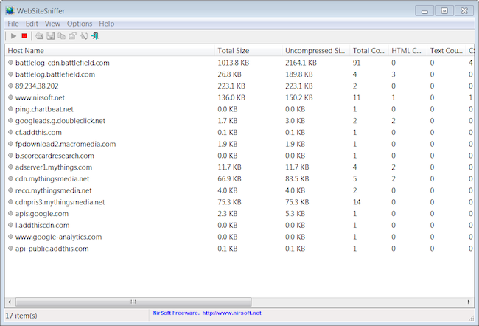Screen dimensions: 479x326
Task: Select the googleads.g.doubleclick.net host
Action: pos(60,121)
